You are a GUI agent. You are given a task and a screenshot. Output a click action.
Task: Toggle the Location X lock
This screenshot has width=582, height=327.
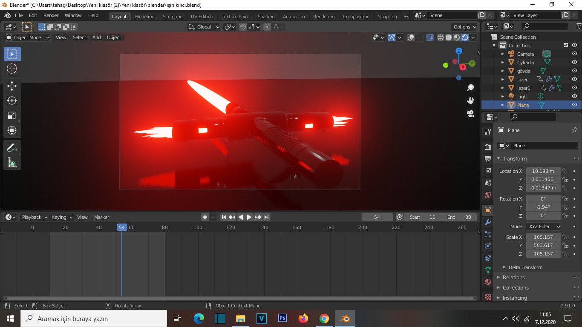point(565,171)
